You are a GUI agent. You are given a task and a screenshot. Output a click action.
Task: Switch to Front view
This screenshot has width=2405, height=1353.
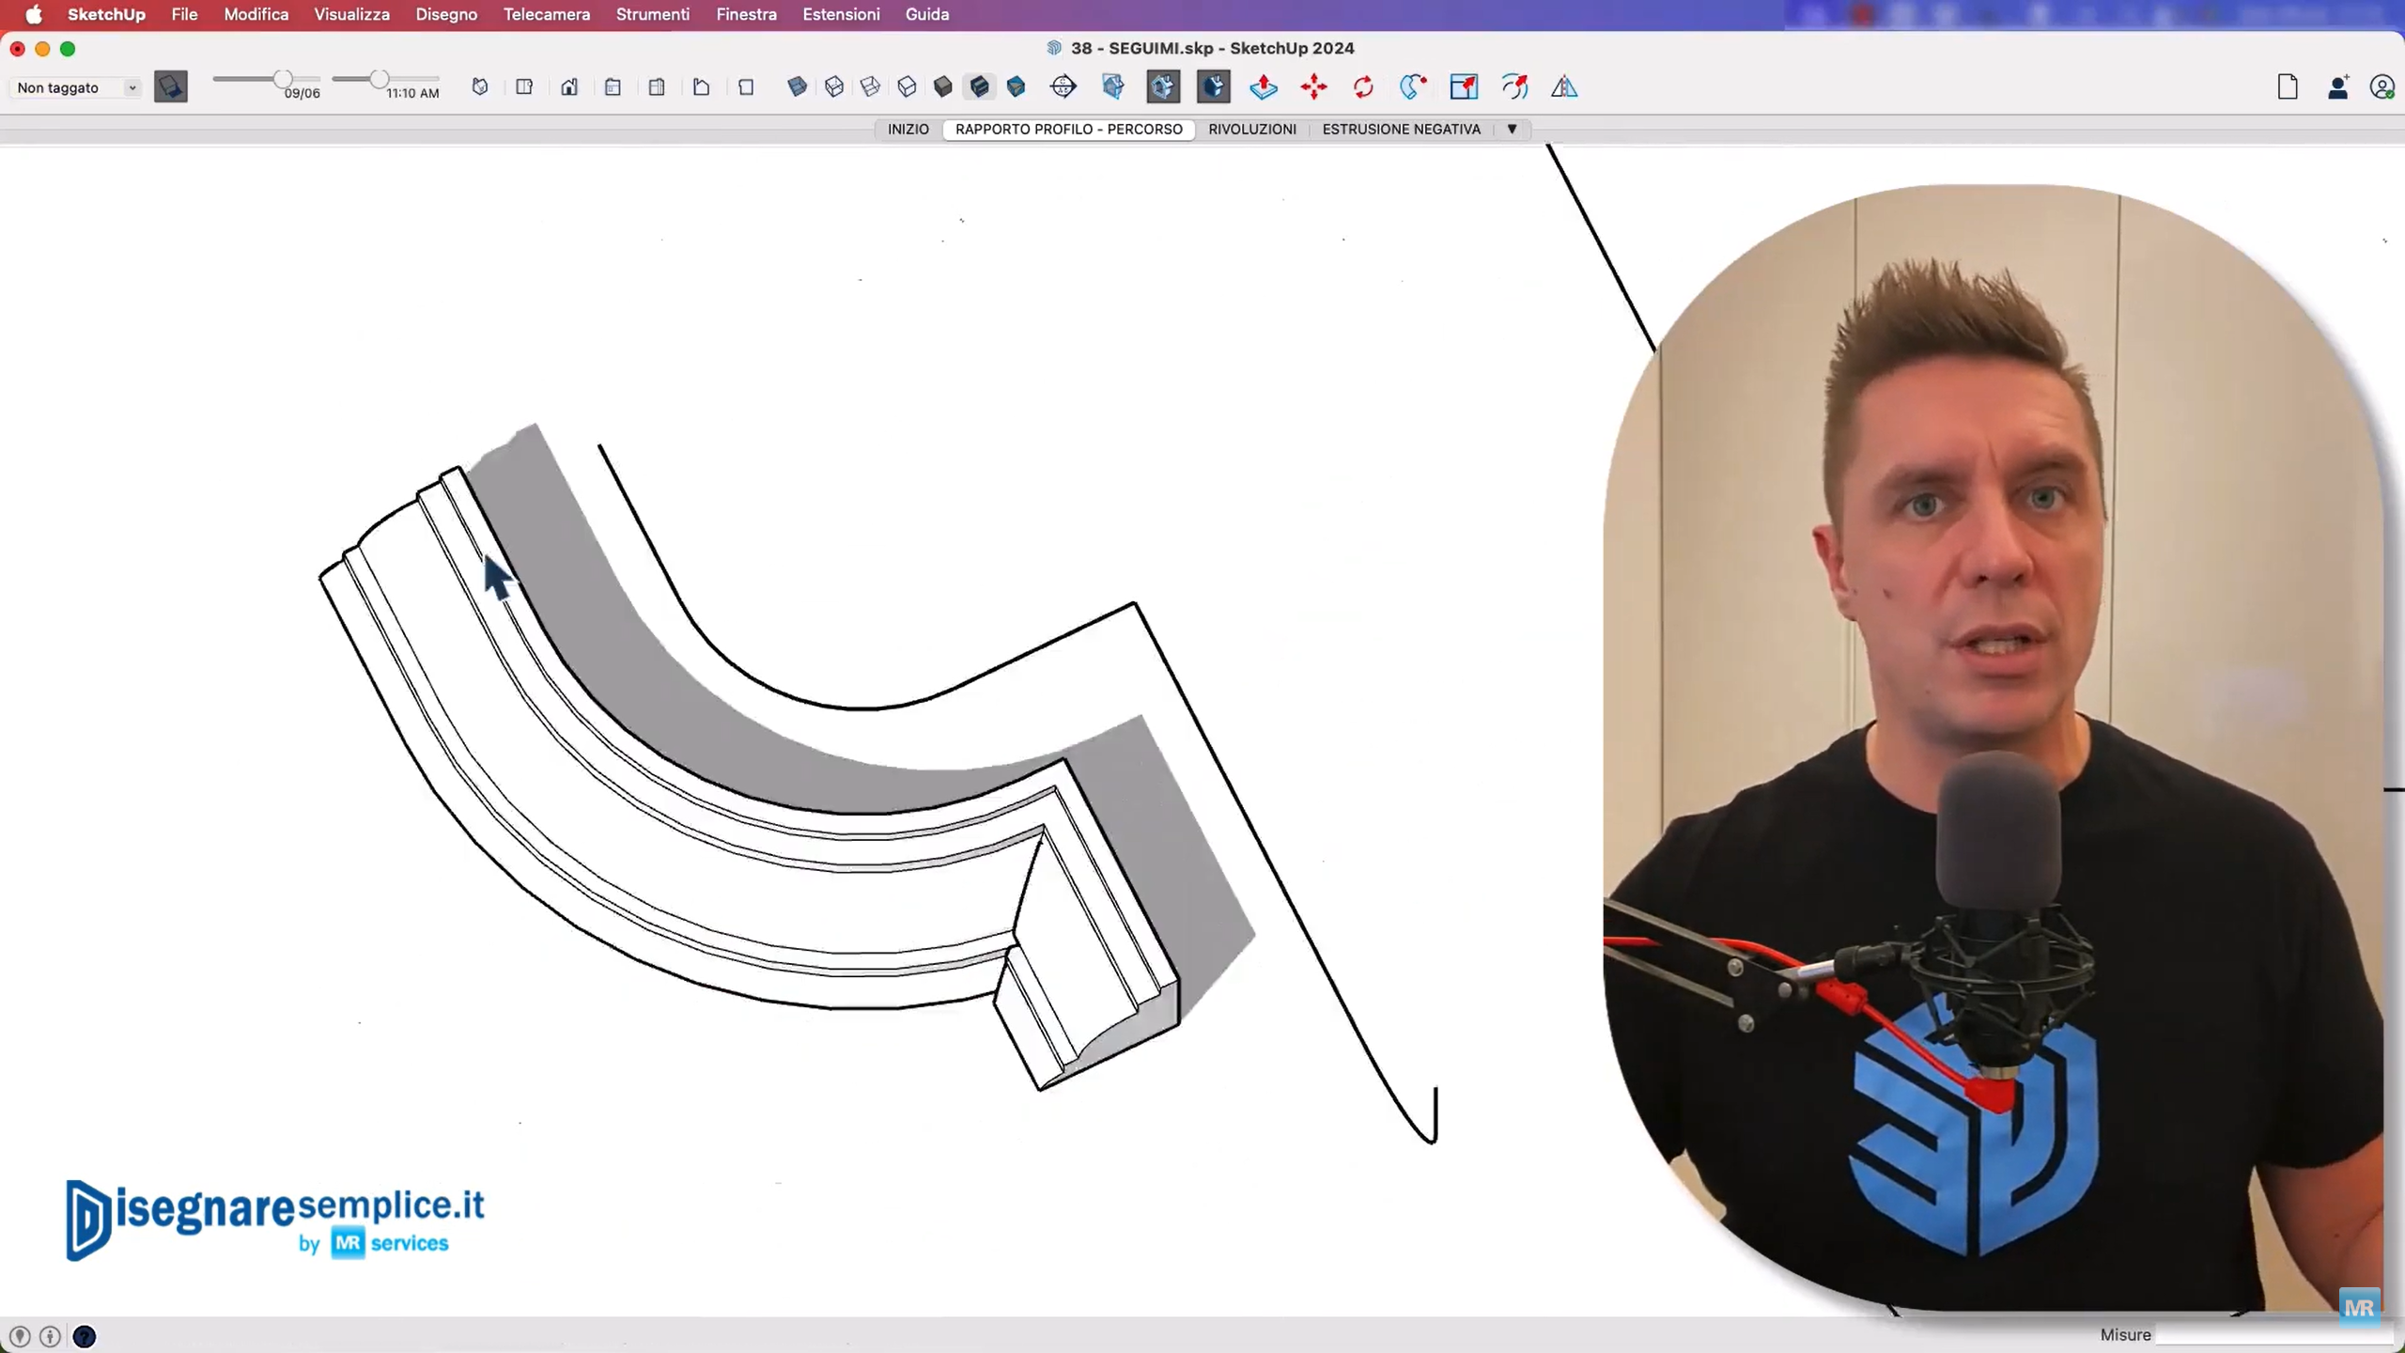point(569,87)
